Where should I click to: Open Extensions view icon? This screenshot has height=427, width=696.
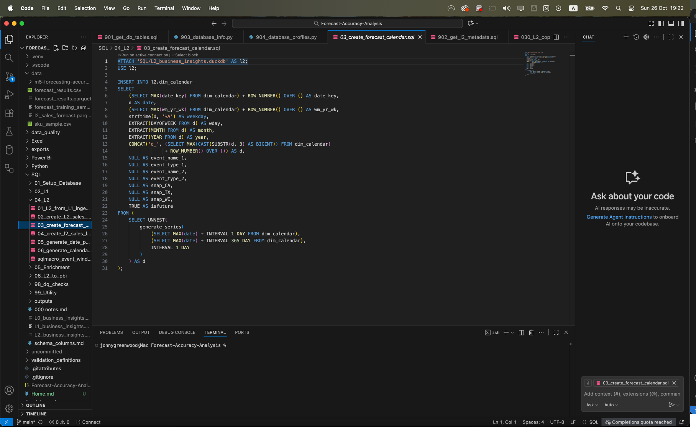9,113
